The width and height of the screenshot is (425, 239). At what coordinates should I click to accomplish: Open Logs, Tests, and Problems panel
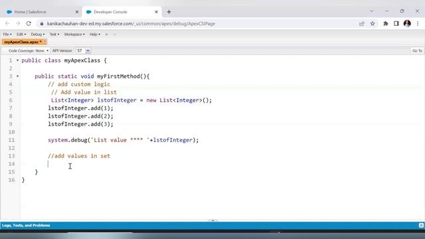click(x=26, y=226)
